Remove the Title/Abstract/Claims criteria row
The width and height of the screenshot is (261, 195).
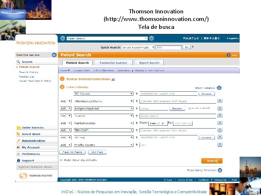click(x=220, y=101)
